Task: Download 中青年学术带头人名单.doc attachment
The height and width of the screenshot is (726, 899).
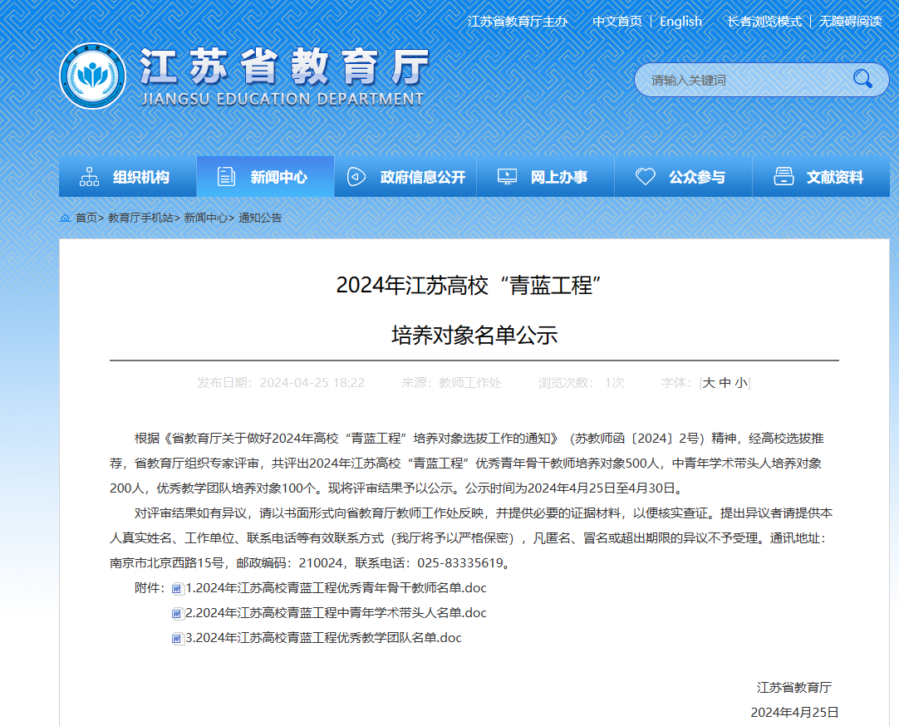Action: pyautogui.click(x=336, y=613)
